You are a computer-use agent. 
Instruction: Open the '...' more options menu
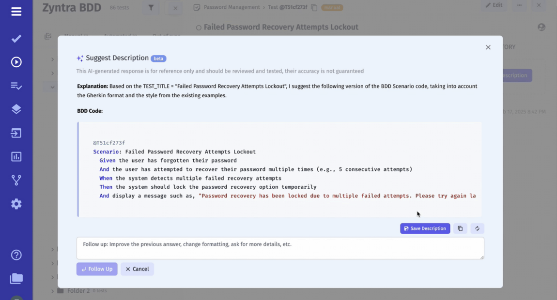pyautogui.click(x=520, y=5)
